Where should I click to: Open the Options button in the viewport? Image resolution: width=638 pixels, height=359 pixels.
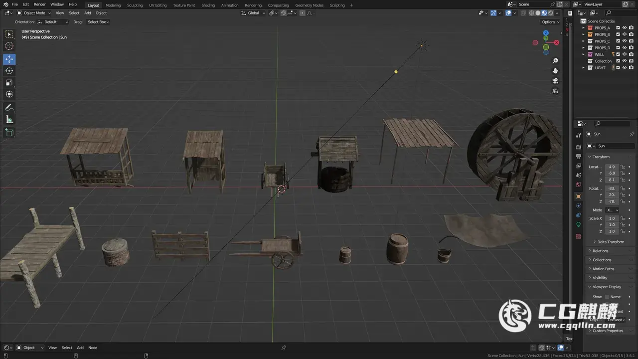pyautogui.click(x=550, y=22)
